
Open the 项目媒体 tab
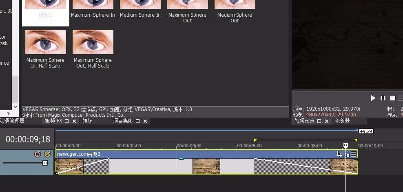[x=123, y=121]
